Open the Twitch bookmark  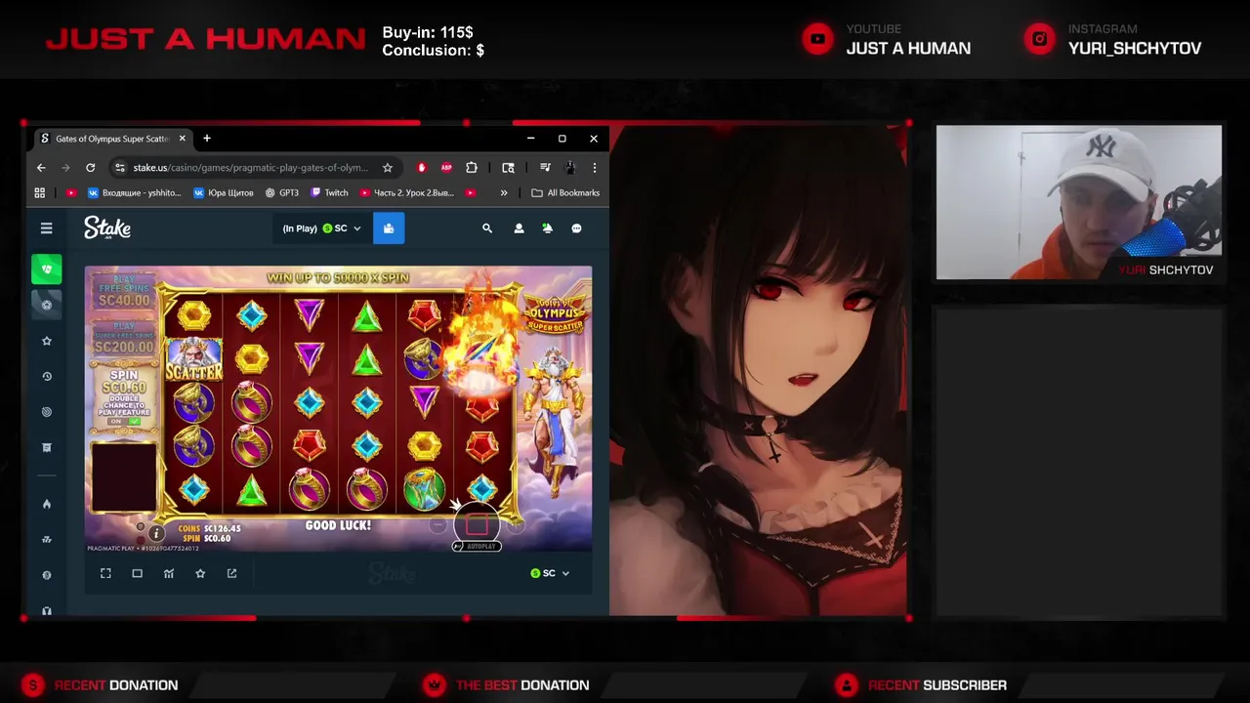click(x=329, y=193)
